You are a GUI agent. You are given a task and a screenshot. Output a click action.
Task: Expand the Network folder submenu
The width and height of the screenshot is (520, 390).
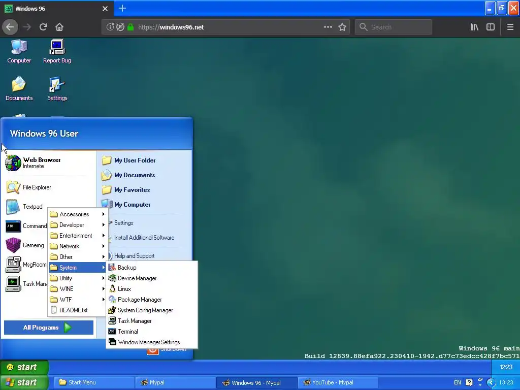pyautogui.click(x=77, y=246)
